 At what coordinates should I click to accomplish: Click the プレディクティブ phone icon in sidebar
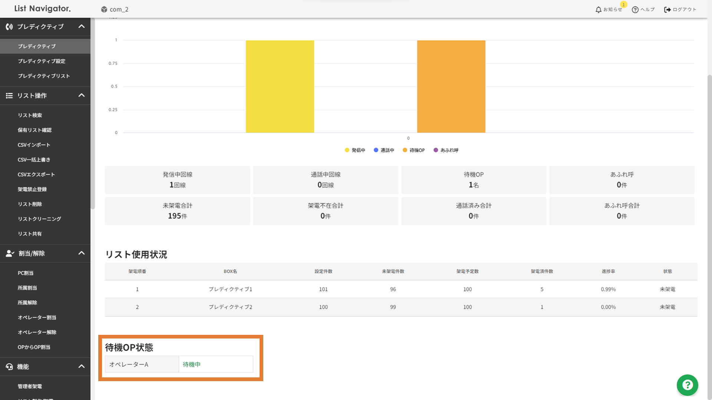(9, 27)
